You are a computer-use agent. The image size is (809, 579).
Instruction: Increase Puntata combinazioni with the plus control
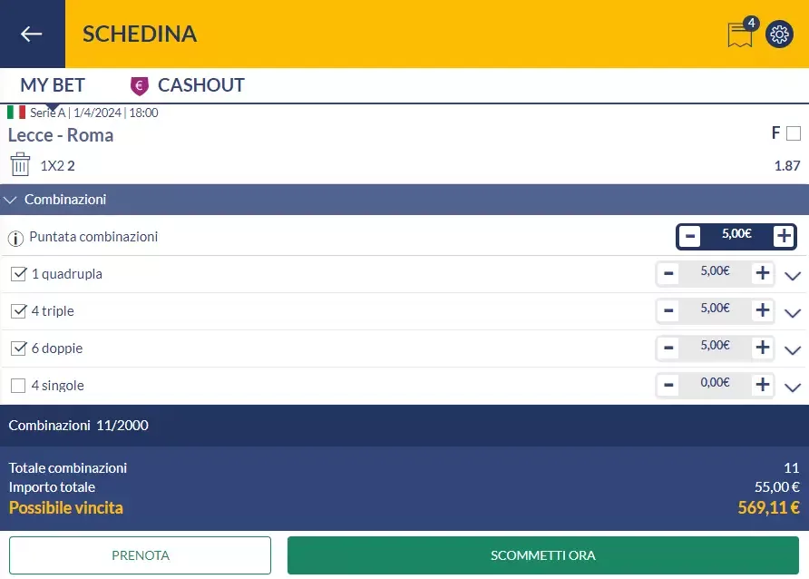click(782, 236)
